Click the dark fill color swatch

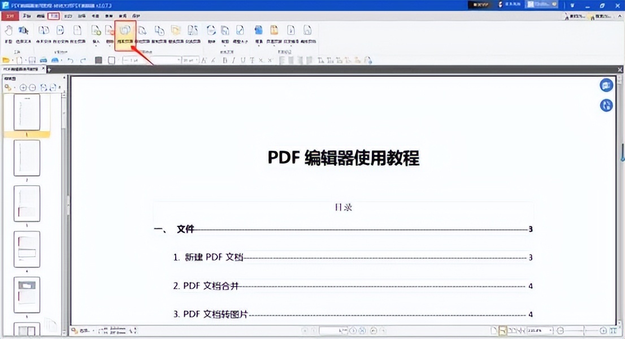(x=98, y=60)
